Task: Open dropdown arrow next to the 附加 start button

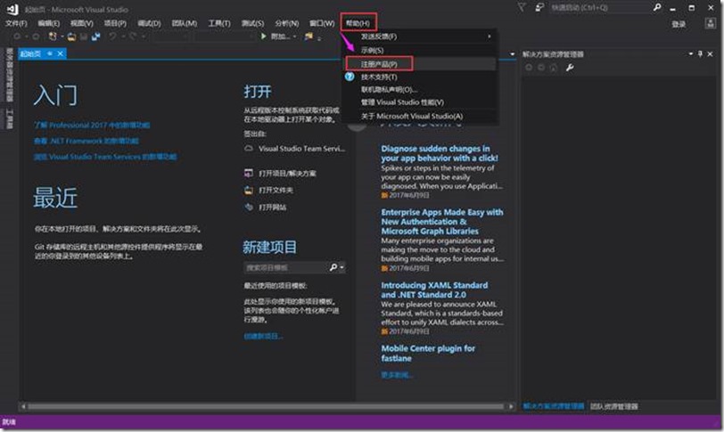Action: click(294, 37)
